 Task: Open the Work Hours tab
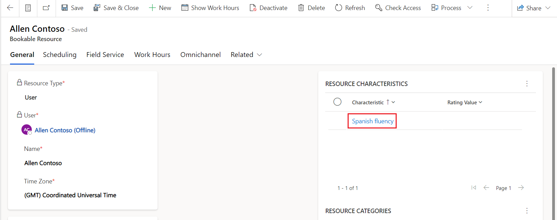(x=152, y=55)
